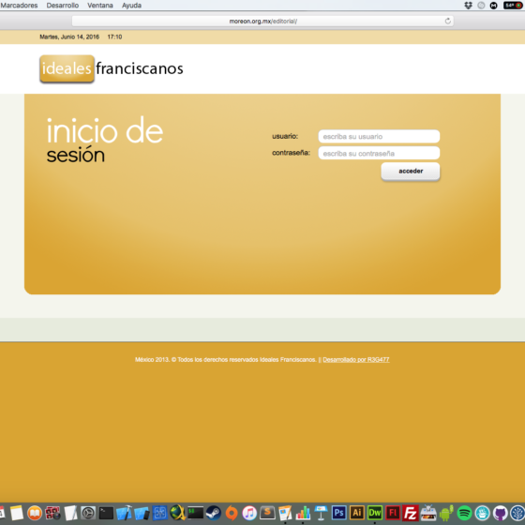Image resolution: width=525 pixels, height=525 pixels.
Task: Open the Flash application in dock
Action: [x=393, y=513]
